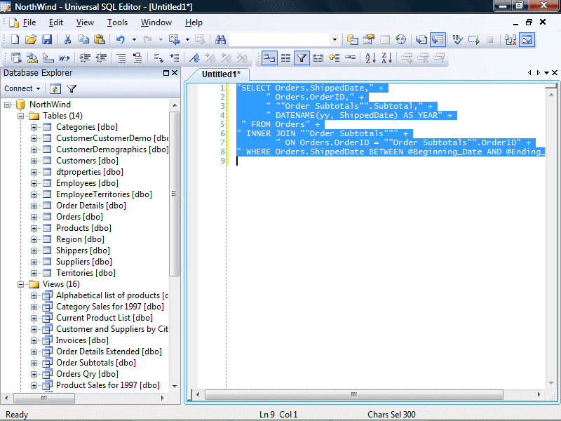This screenshot has width=561, height=421.
Task: Click the Database Explorer vertical scrollbar thumb
Action: [174, 194]
